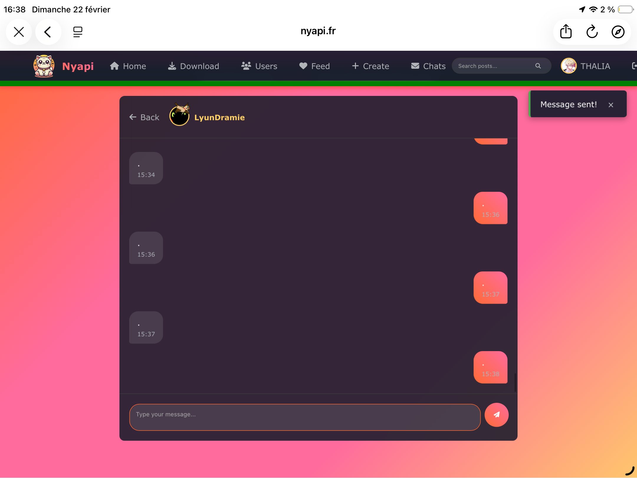Open the Create menu item
Viewport: 637px width, 478px height.
[370, 66]
